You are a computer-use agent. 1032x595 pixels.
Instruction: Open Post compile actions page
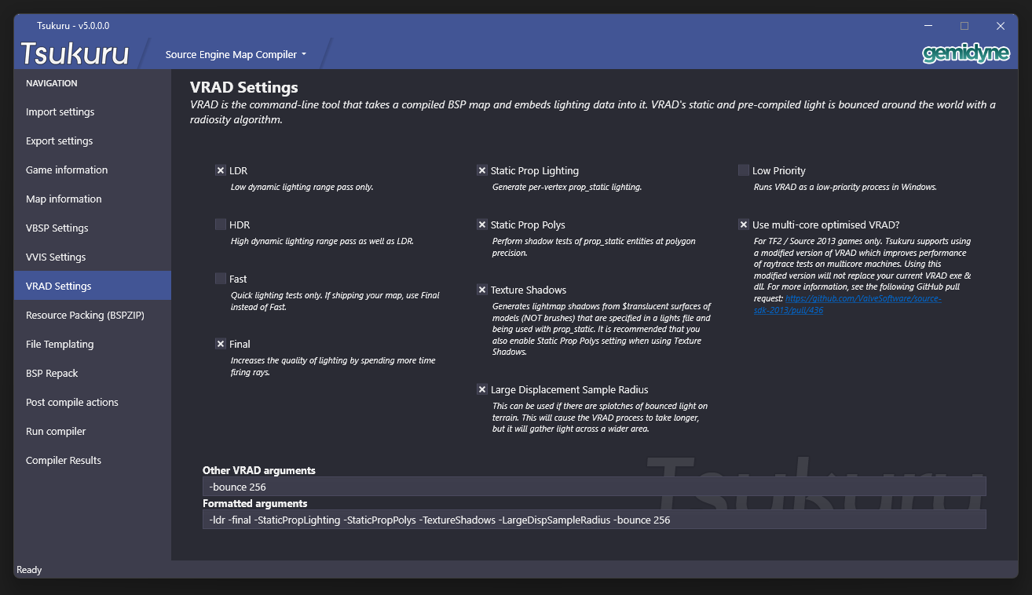point(72,402)
